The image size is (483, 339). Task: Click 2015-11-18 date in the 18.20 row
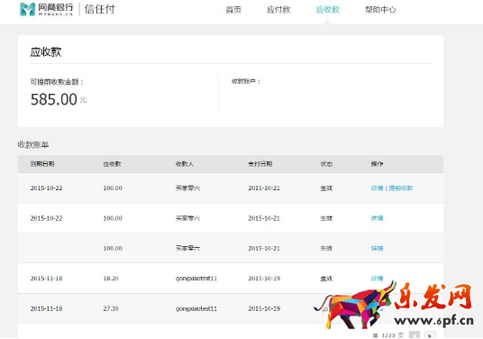pyautogui.click(x=46, y=279)
